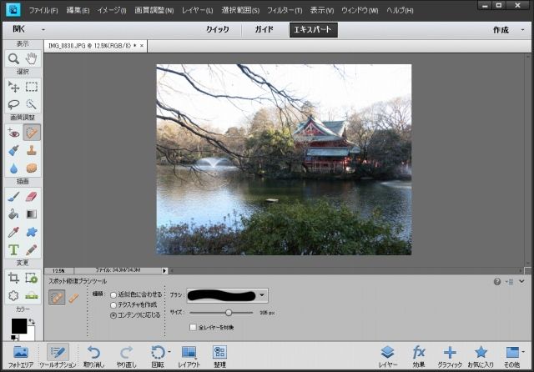Viewport: 534px width, 372px height.
Task: Choose Spot Healing Brush in tool options
Action: pos(57,298)
